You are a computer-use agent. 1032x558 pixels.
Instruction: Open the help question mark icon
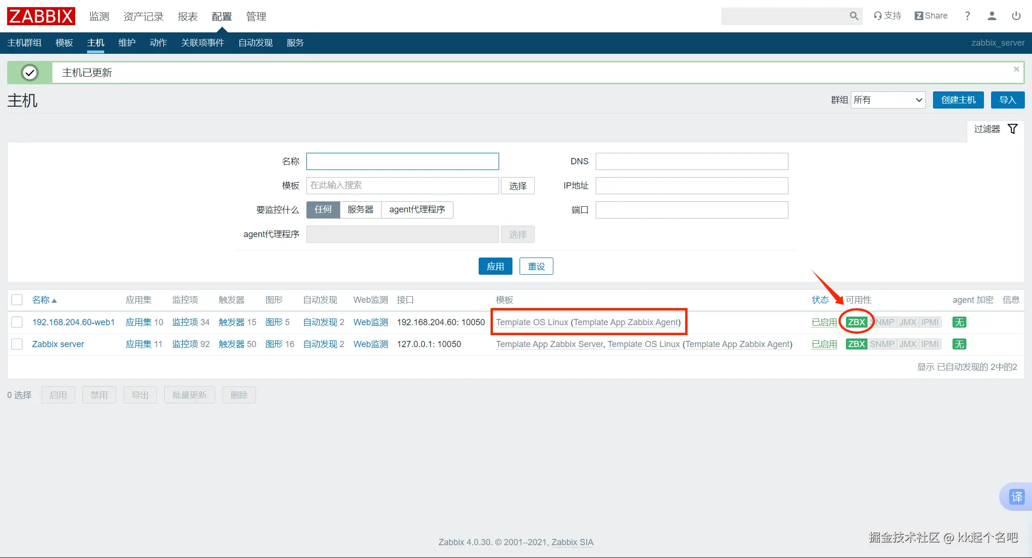[967, 16]
